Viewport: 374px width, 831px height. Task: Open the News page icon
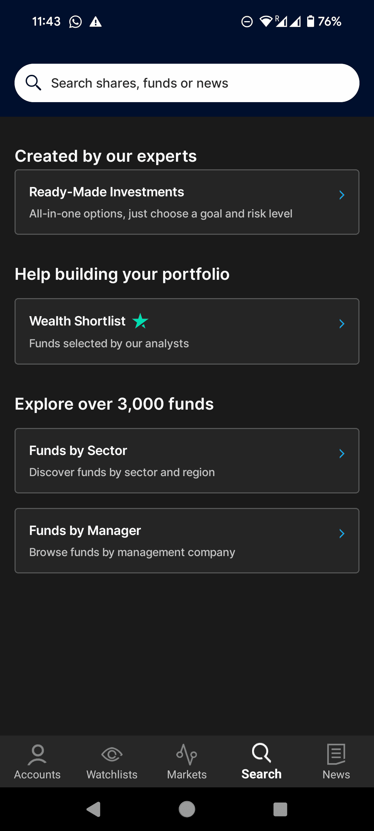pos(336,754)
